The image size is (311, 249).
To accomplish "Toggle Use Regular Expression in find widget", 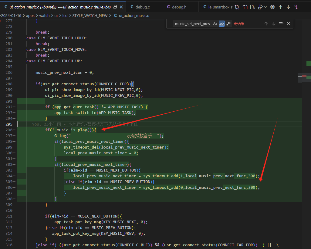I will (228, 24).
